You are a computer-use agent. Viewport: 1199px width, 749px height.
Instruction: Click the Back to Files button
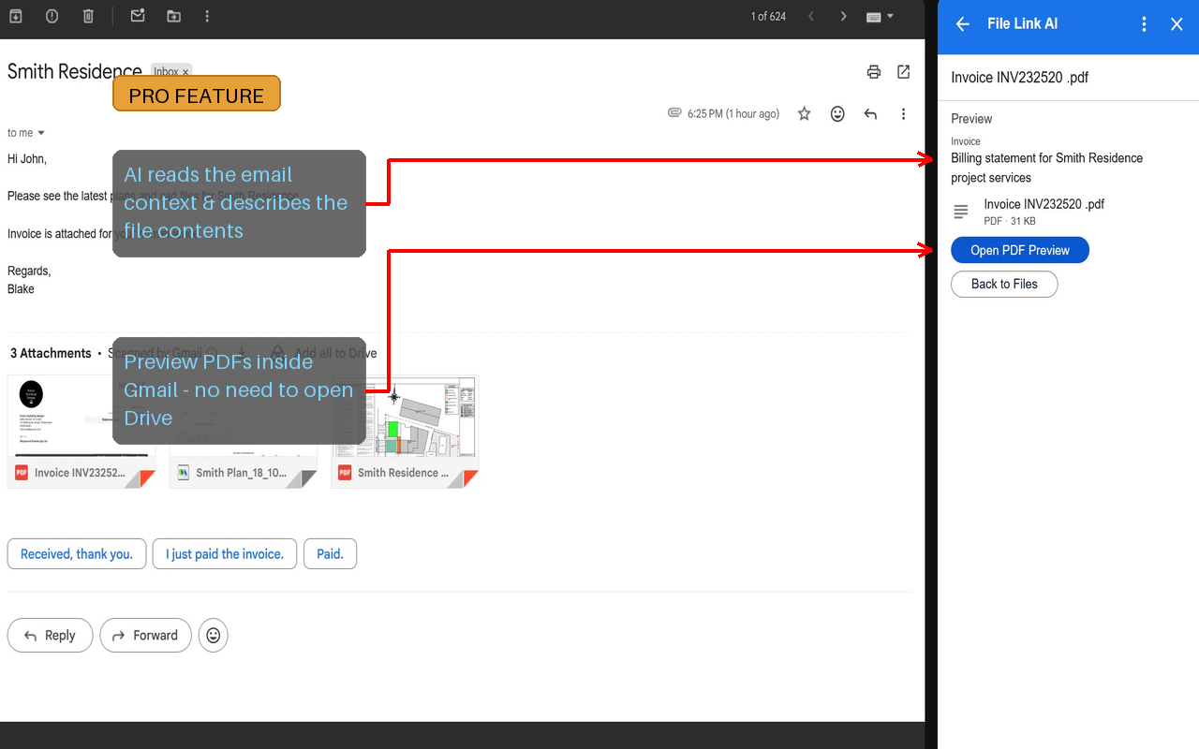tap(1004, 285)
